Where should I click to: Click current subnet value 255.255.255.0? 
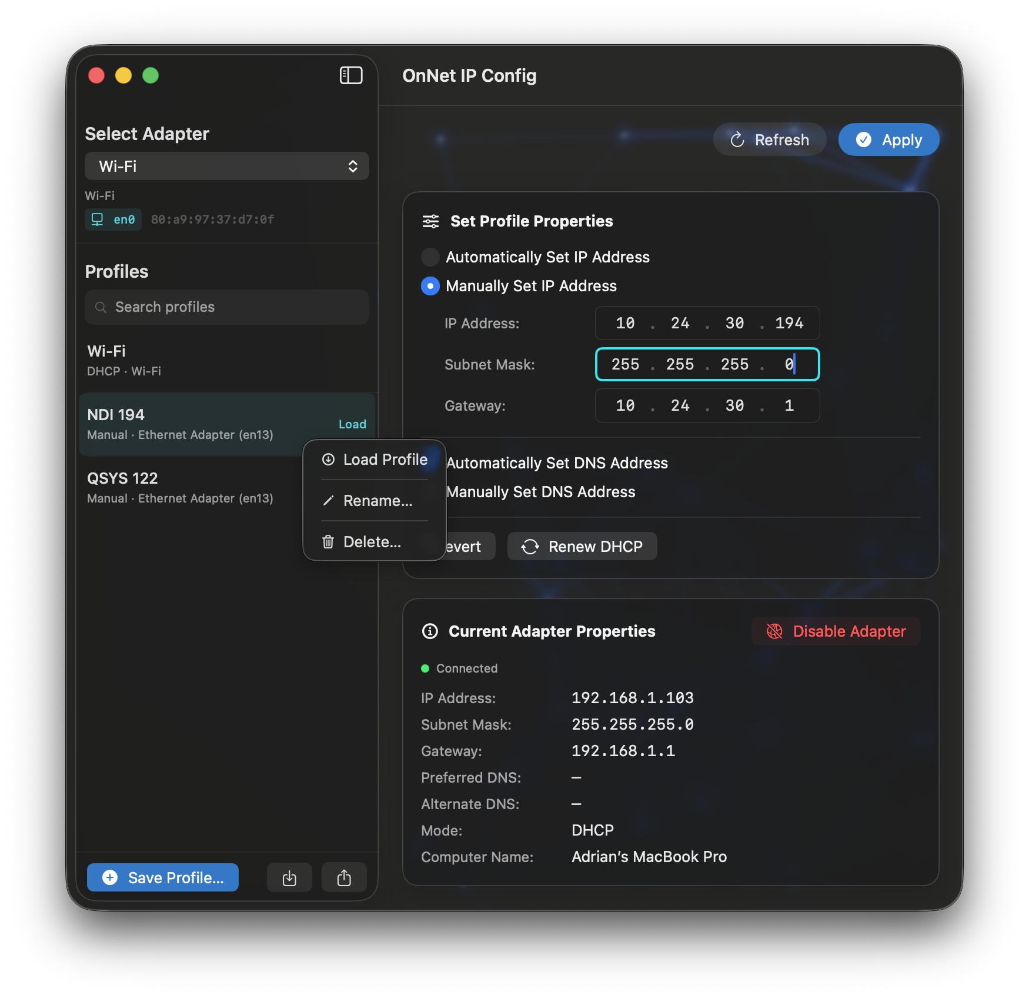(x=633, y=724)
